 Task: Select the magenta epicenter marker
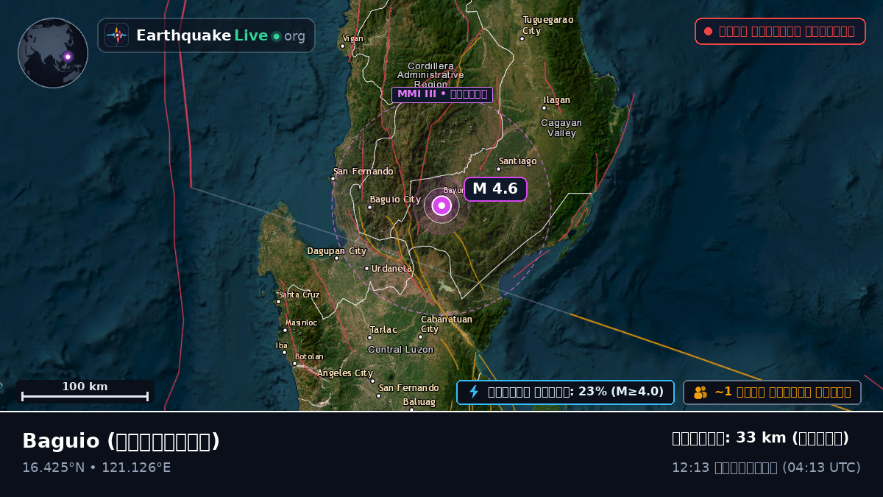click(441, 205)
